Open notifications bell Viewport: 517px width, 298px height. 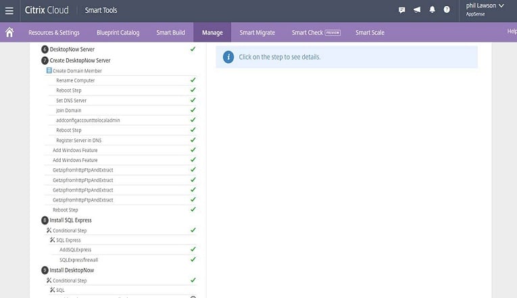coord(432,9)
